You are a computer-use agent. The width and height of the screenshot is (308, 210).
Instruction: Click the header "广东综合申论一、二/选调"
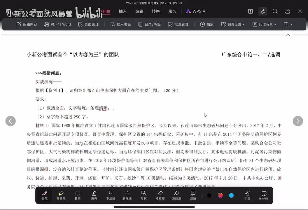coord(251,55)
